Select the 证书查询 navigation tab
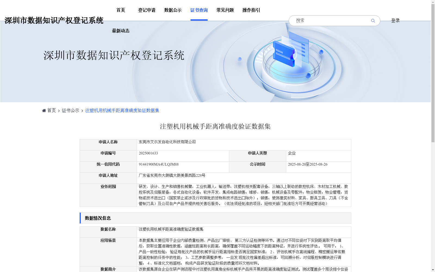Viewport: 435px width, 272px height. click(199, 10)
